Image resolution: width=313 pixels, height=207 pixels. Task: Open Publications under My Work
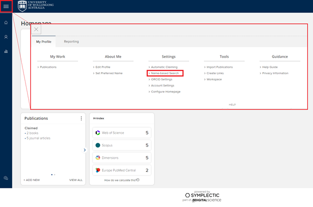[48, 67]
